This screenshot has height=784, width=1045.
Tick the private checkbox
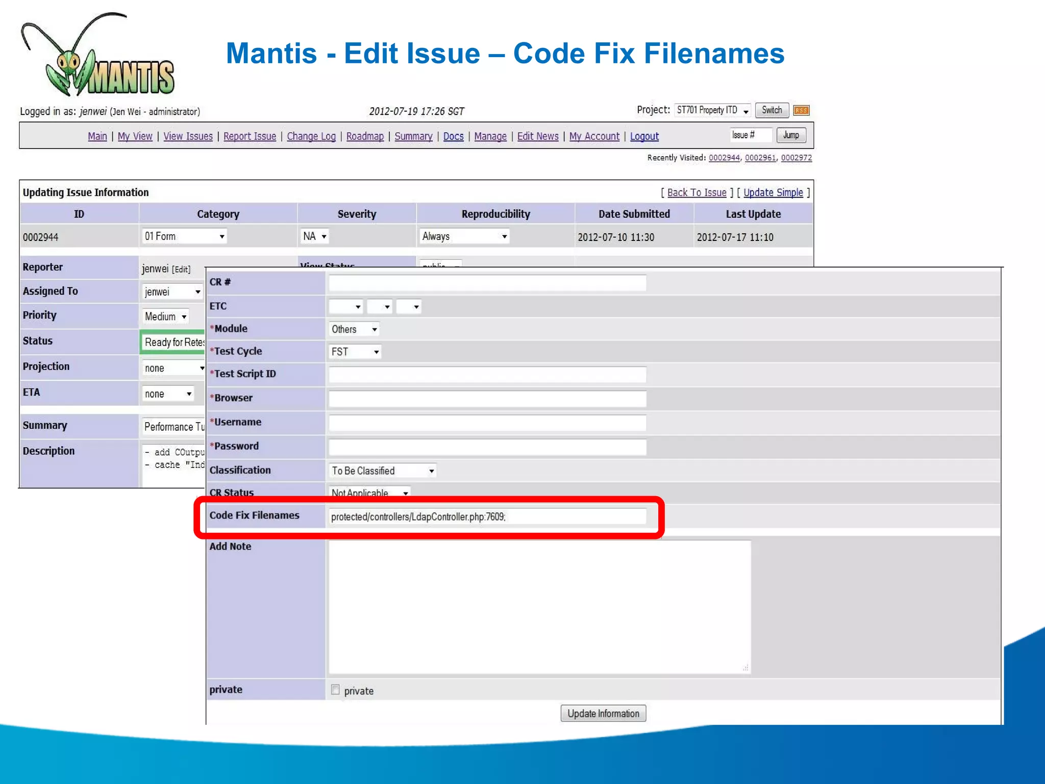[335, 690]
